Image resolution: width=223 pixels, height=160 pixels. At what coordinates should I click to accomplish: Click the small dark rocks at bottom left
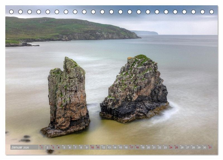tap(25, 139)
